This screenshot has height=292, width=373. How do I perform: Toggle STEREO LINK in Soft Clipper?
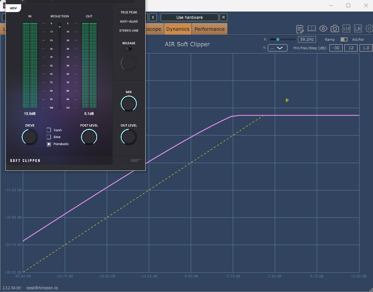[x=129, y=30]
